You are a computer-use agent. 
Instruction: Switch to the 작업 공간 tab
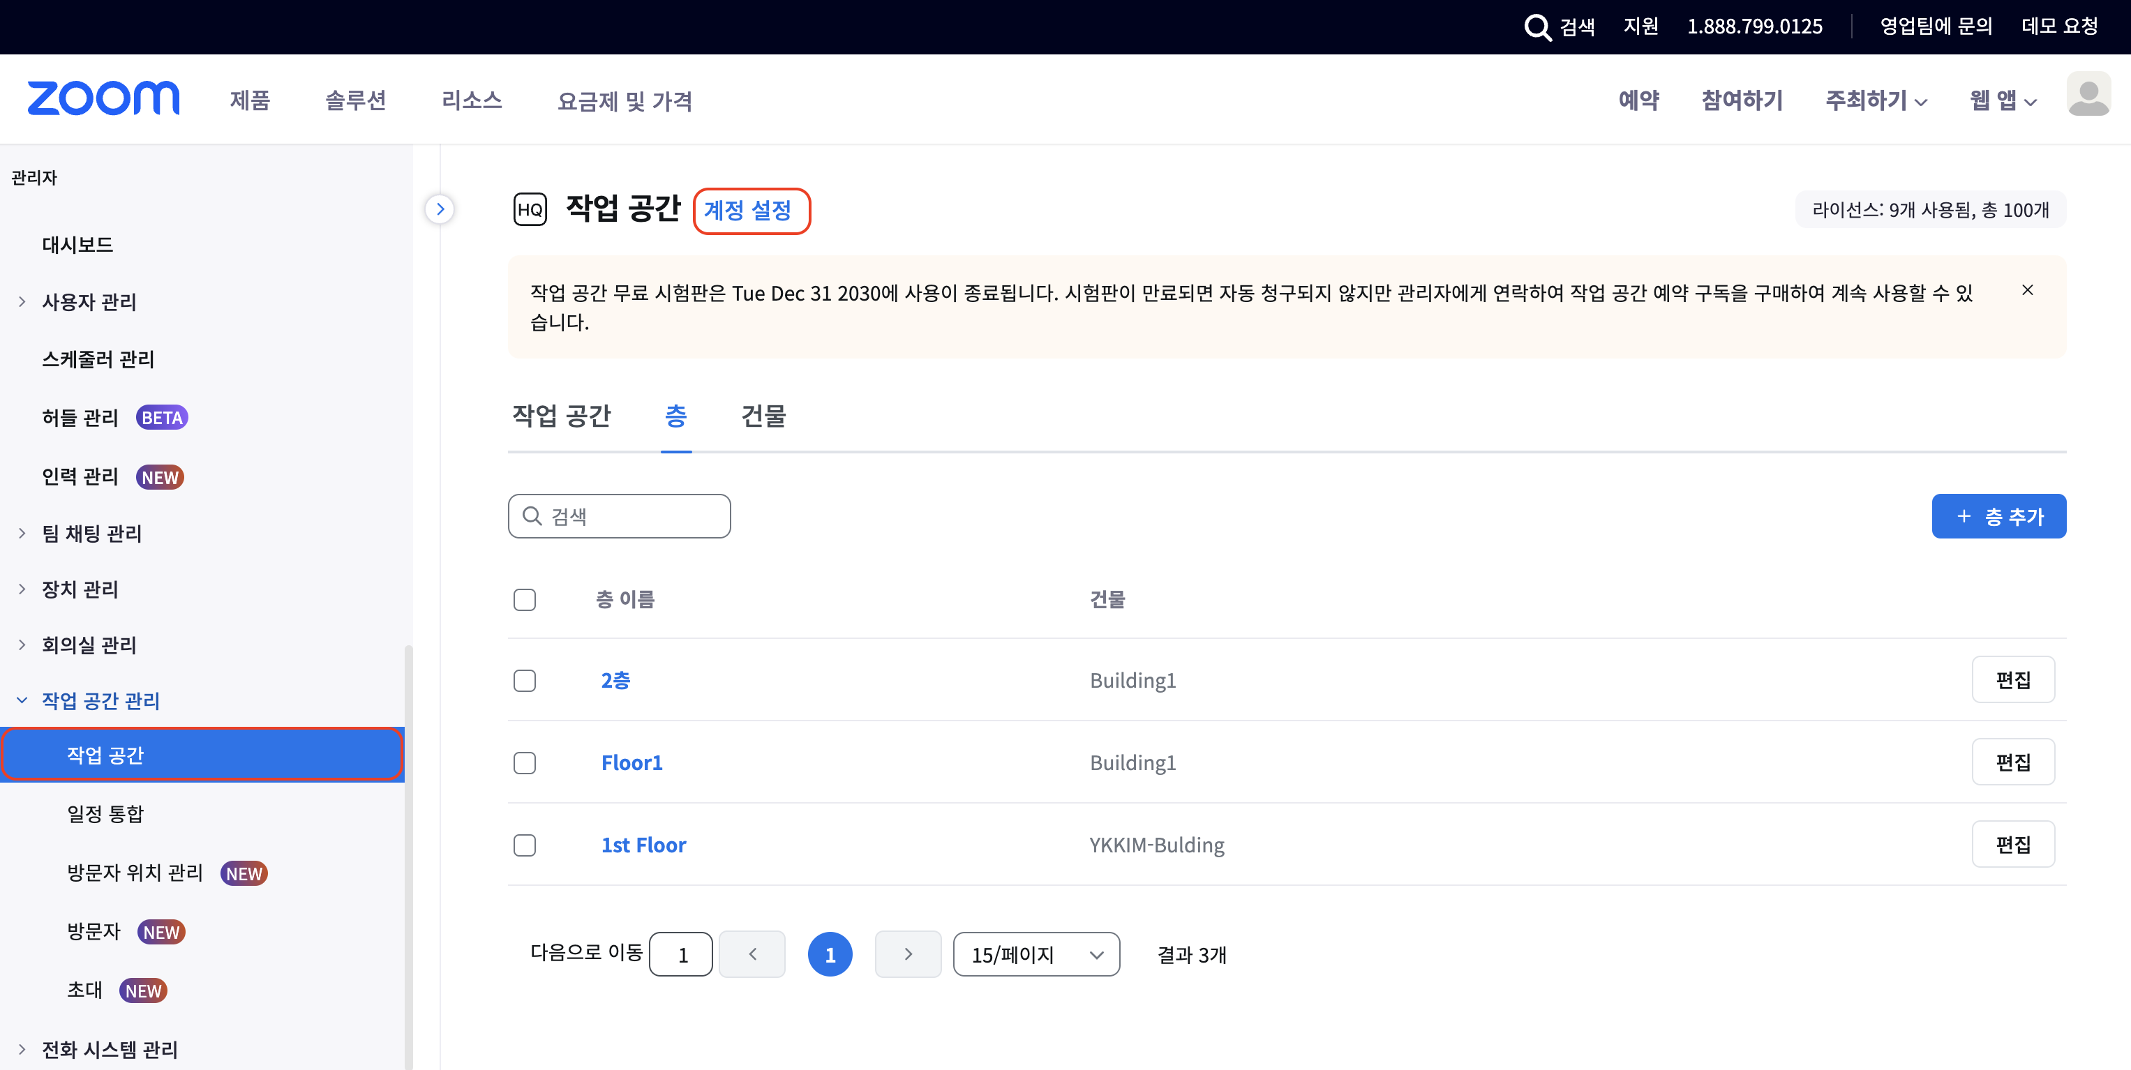coord(561,415)
